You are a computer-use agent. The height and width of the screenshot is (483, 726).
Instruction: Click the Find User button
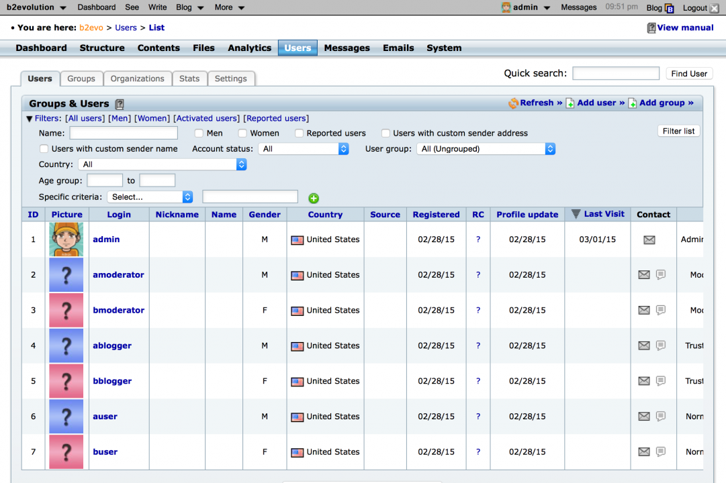tap(689, 74)
